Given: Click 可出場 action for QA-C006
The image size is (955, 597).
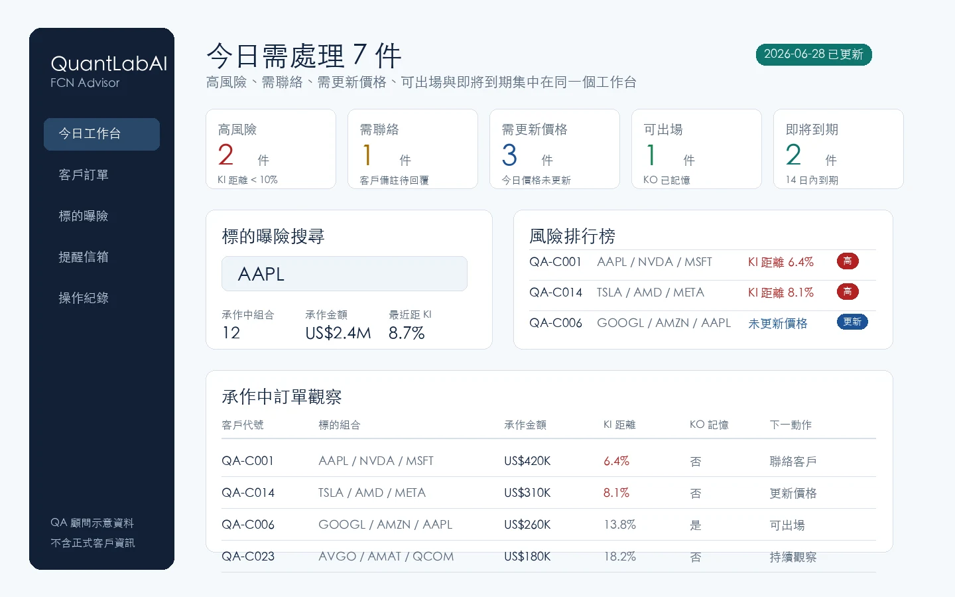Looking at the screenshot, I should coord(787,525).
